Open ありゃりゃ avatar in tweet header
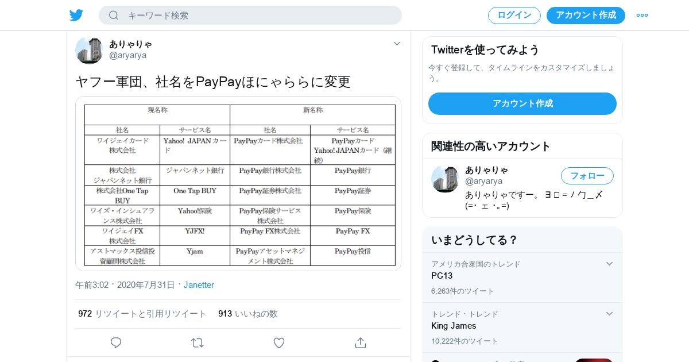The image size is (689, 362). coord(89,50)
